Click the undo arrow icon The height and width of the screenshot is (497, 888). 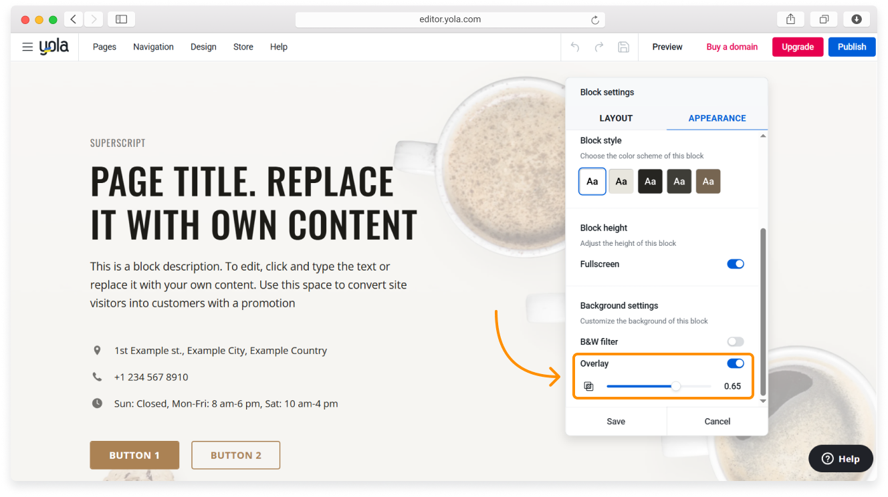574,47
